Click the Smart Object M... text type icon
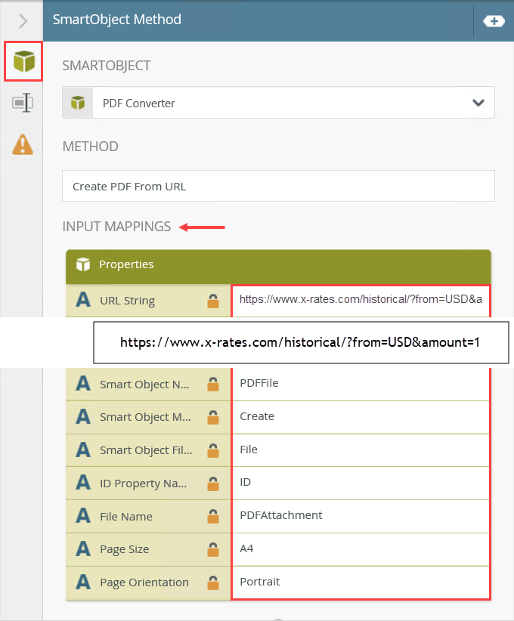 [x=83, y=416]
